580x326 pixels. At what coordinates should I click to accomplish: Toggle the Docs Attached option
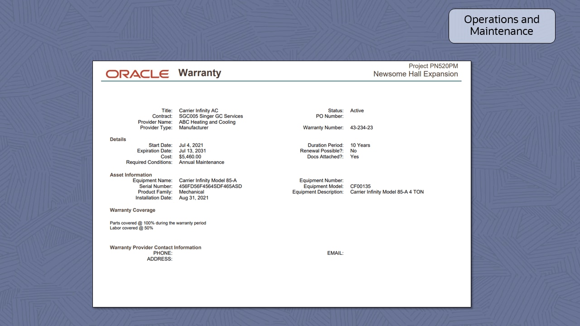coord(353,156)
